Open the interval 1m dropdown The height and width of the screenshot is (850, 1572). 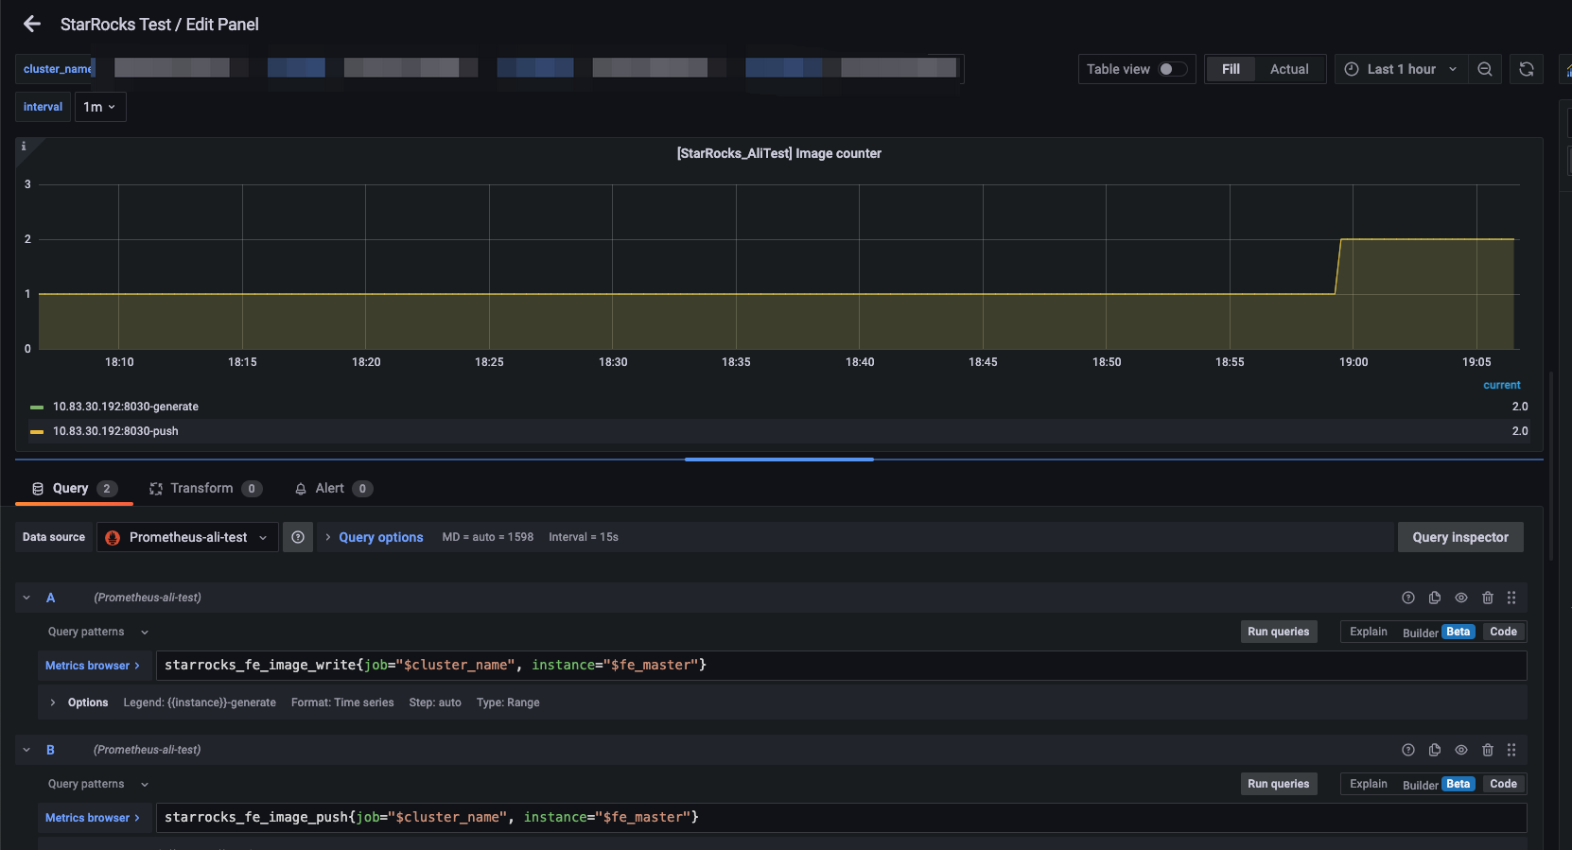[99, 107]
